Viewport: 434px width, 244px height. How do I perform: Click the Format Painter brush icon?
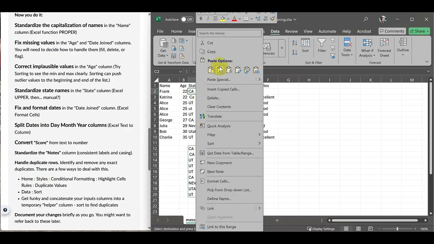[x=273, y=19]
